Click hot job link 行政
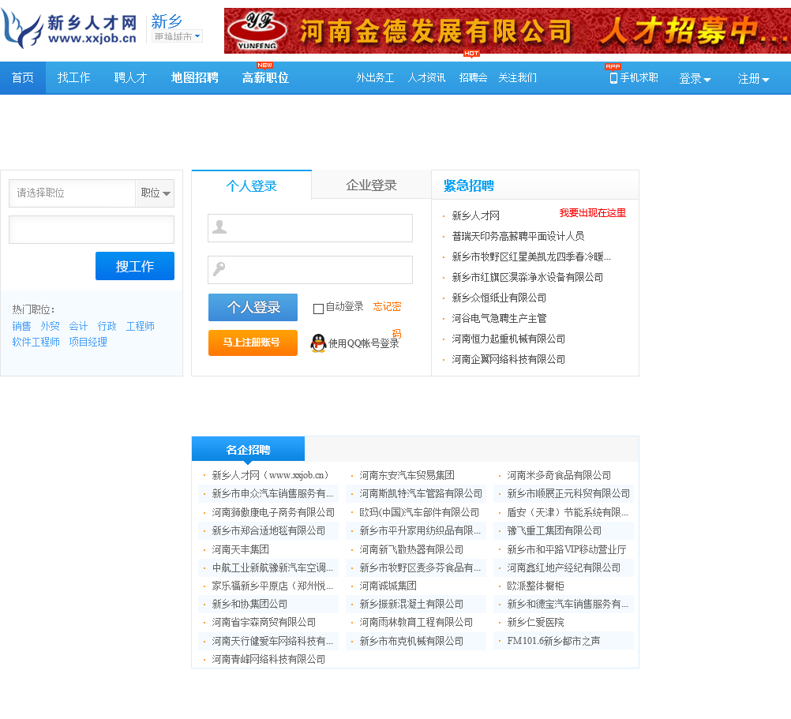Image resolution: width=791 pixels, height=719 pixels. click(107, 326)
